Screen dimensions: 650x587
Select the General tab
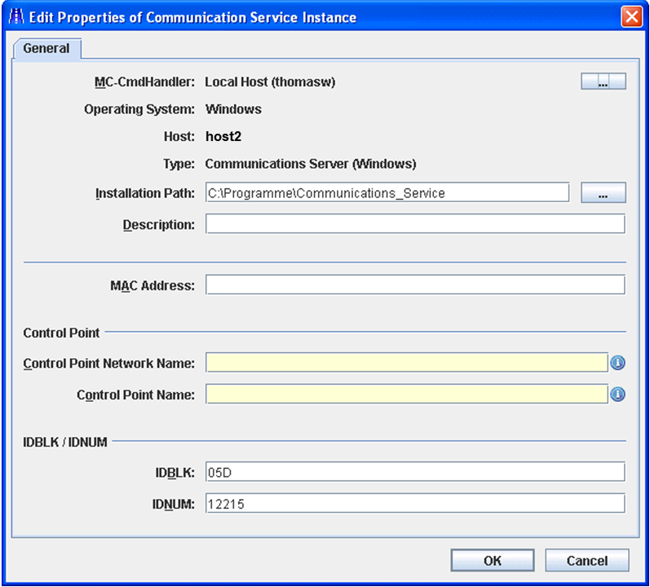(46, 49)
